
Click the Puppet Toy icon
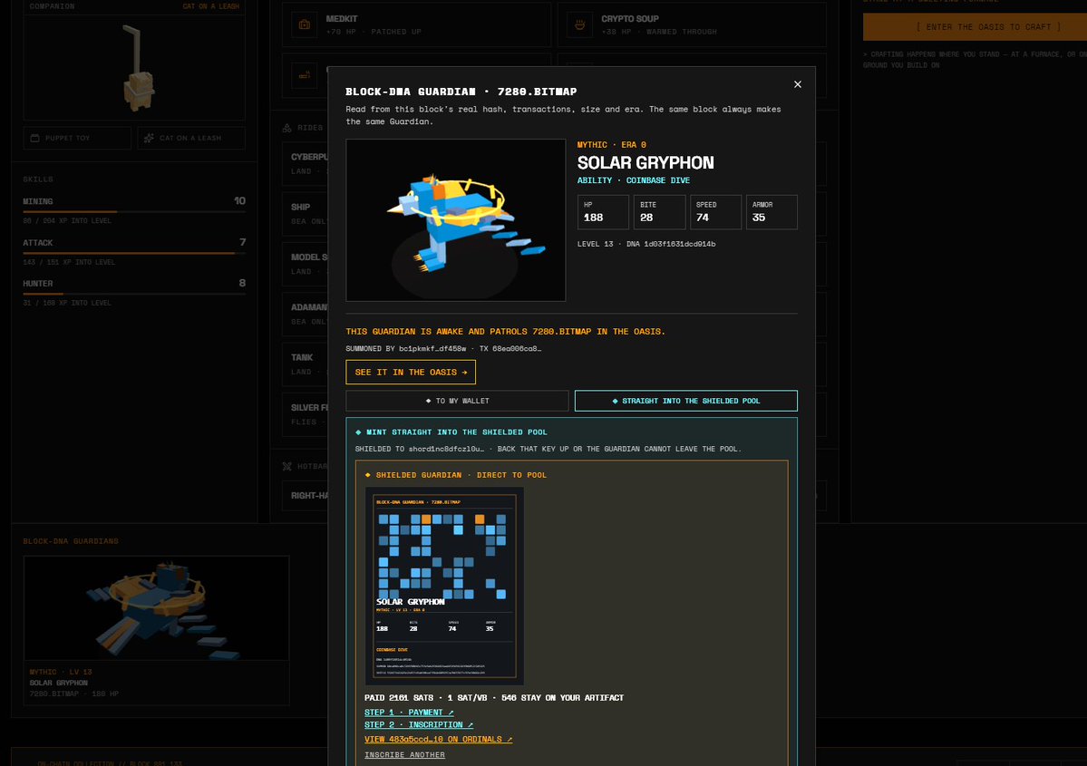35,138
